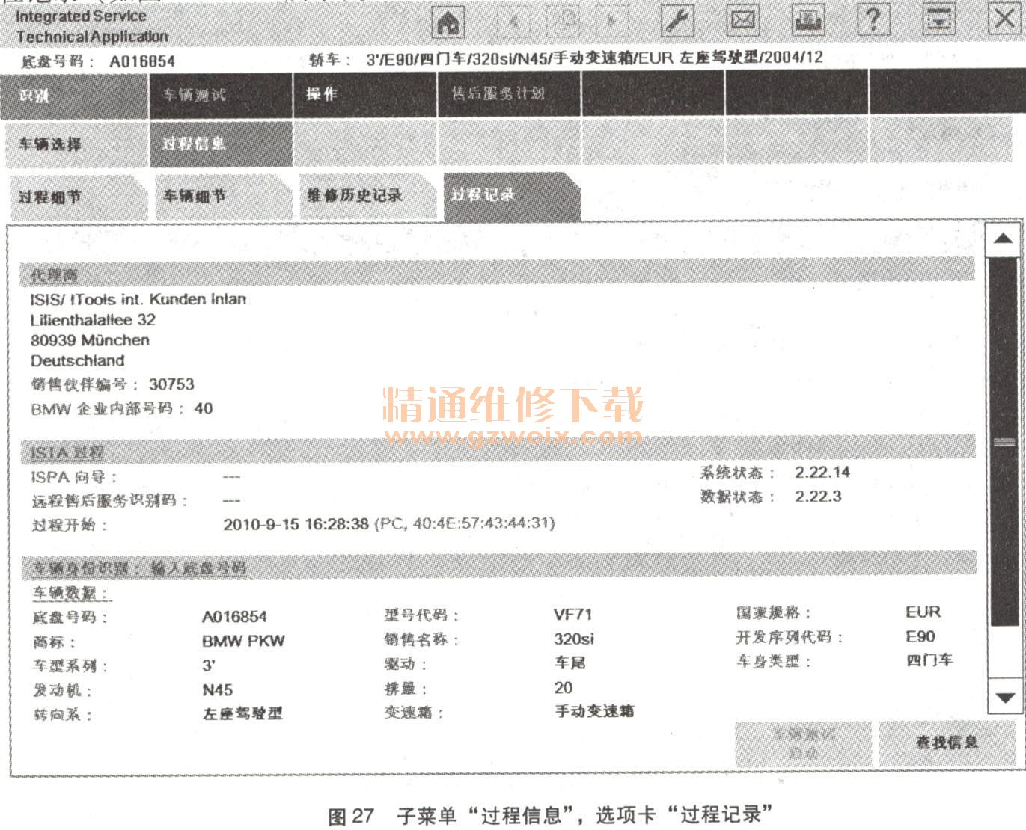Close the application with the X icon

[1004, 19]
